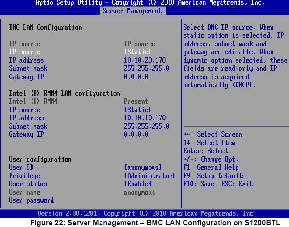
Task: Open the Privilege [Administrator] option
Action: (150, 176)
